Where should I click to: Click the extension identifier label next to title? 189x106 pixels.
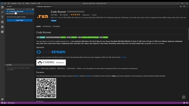tap(76, 12)
